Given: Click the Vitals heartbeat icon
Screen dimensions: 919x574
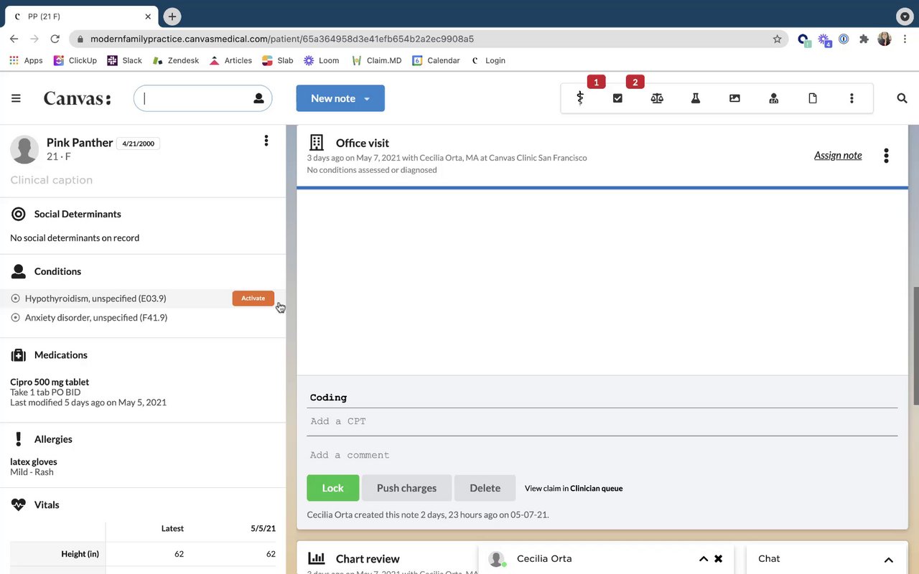Looking at the screenshot, I should 19,504.
